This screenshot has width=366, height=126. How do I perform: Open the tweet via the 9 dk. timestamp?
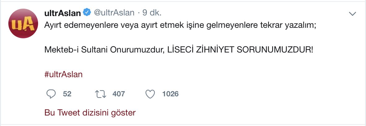point(152,13)
